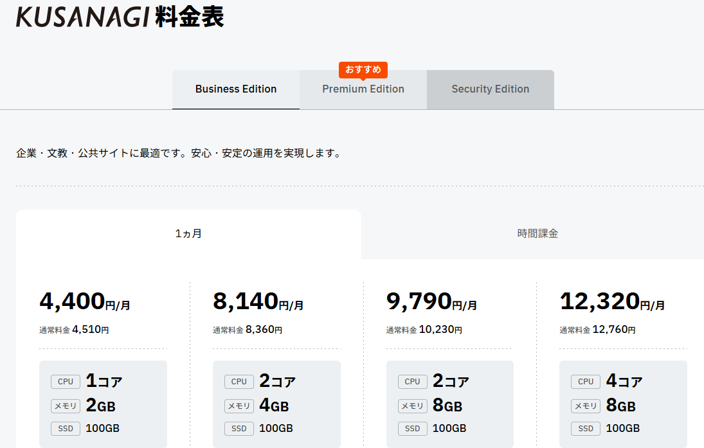The width and height of the screenshot is (704, 448).
Task: Click the メモリ label in the 12,320円 plan
Action: tap(586, 406)
